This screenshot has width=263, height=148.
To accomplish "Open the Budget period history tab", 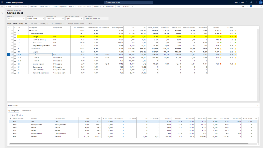I will pyautogui.click(x=76, y=23).
